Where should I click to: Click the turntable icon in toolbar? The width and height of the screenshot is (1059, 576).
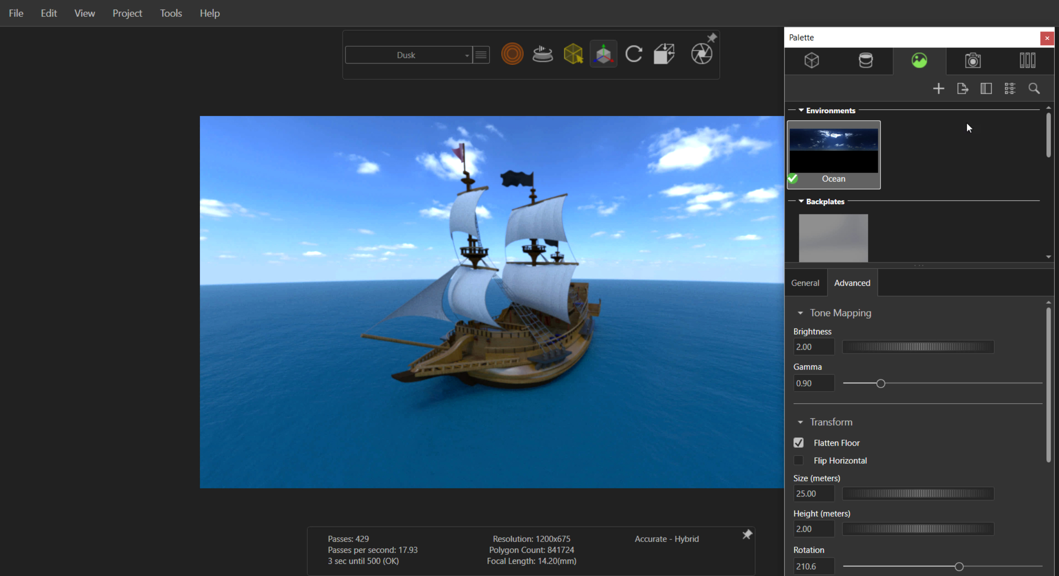pyautogui.click(x=543, y=54)
